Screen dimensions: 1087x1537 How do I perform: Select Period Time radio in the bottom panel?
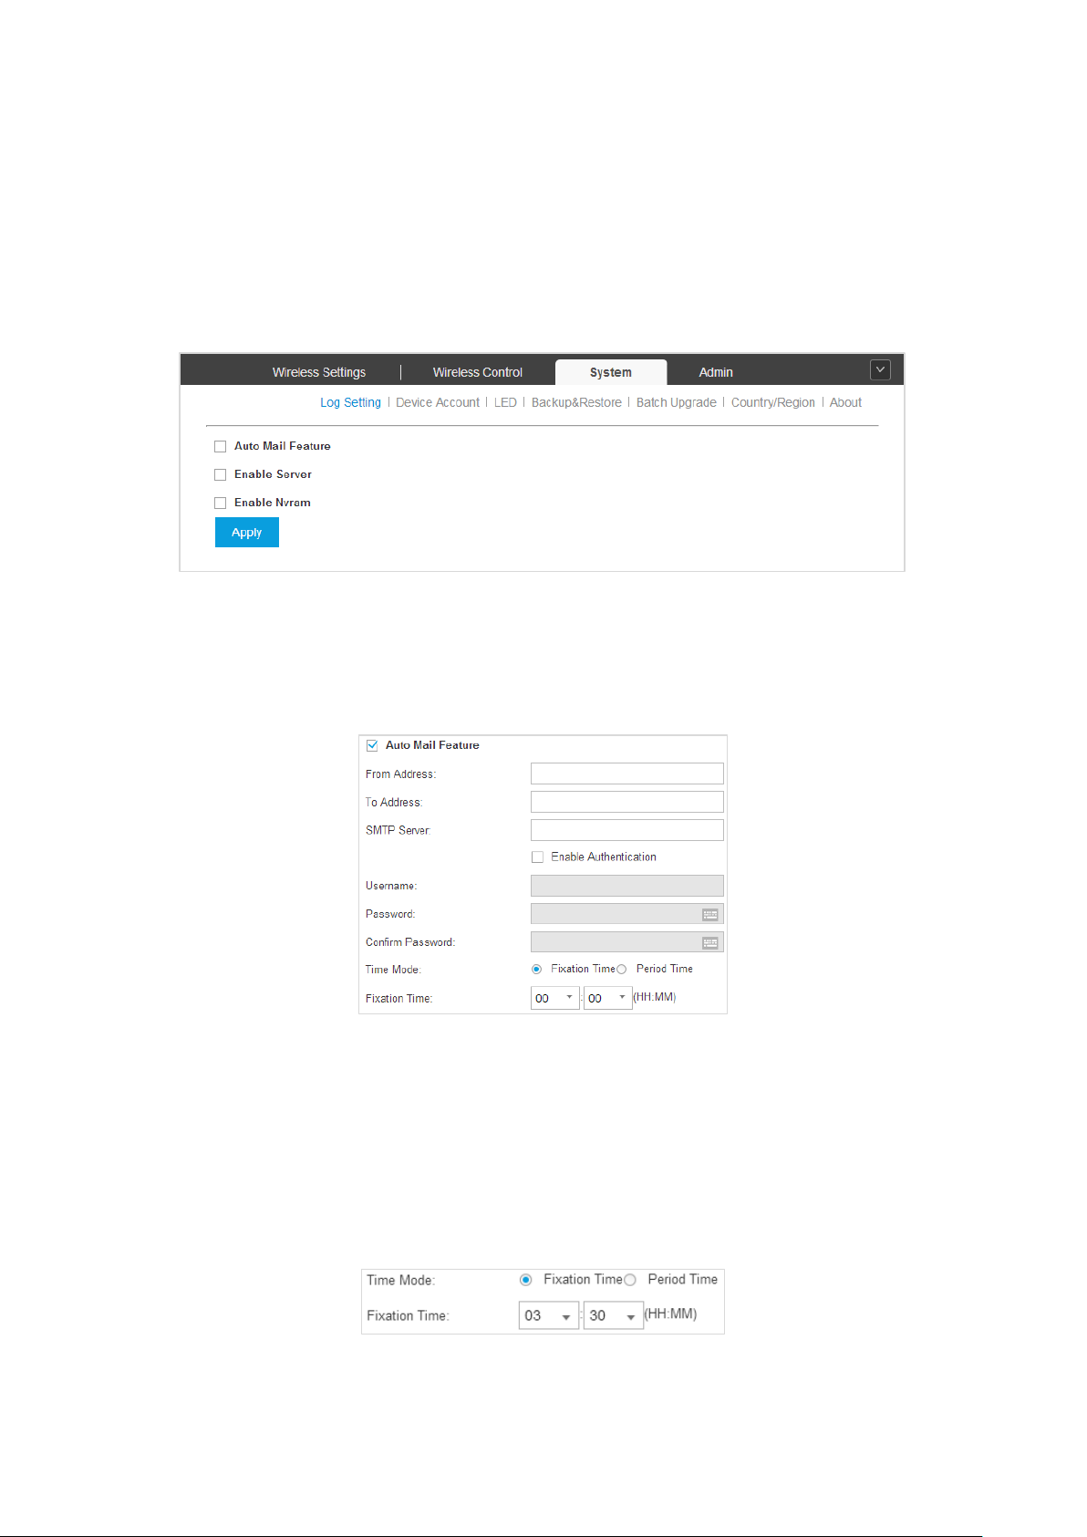630,1280
